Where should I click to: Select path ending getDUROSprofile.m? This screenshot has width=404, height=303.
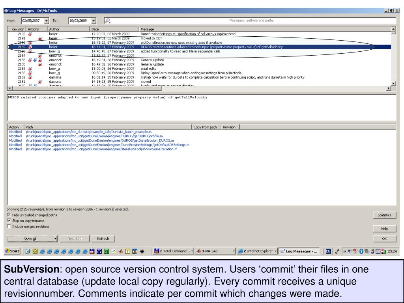click(x=94, y=136)
